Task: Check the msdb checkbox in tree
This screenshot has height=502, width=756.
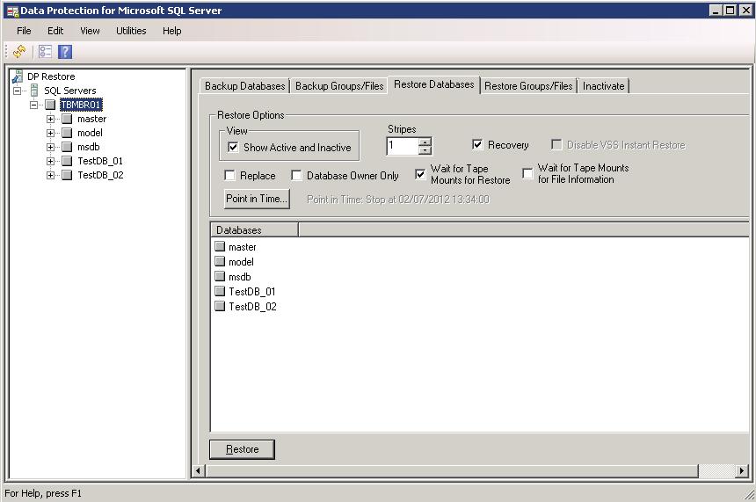Action: click(x=68, y=147)
